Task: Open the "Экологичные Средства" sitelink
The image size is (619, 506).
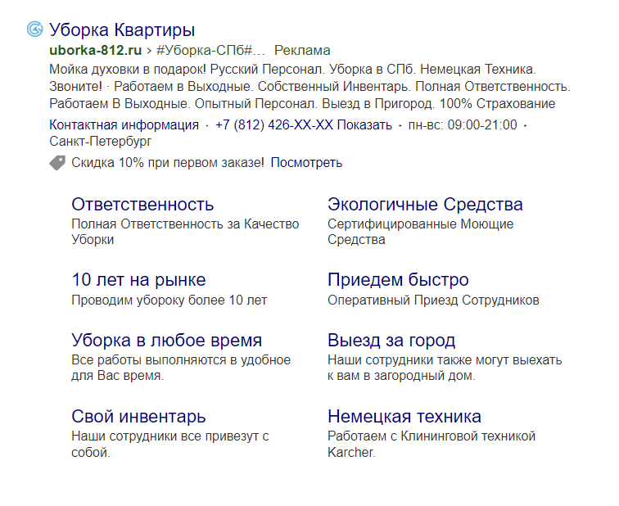Action: [x=425, y=205]
